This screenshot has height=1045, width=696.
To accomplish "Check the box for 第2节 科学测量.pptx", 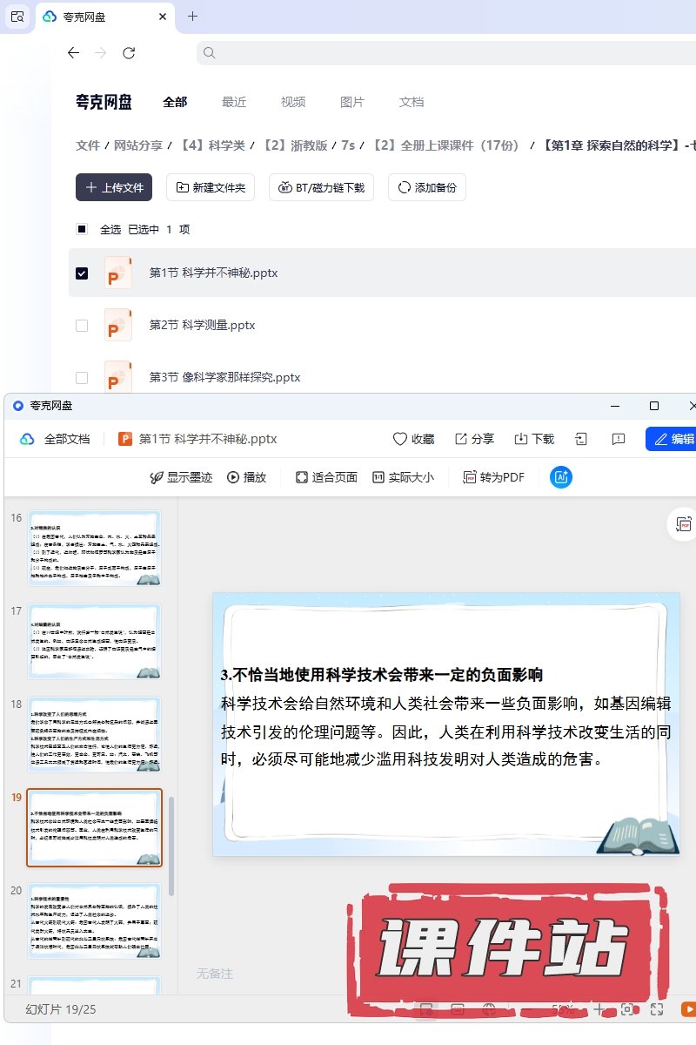I will [82, 326].
